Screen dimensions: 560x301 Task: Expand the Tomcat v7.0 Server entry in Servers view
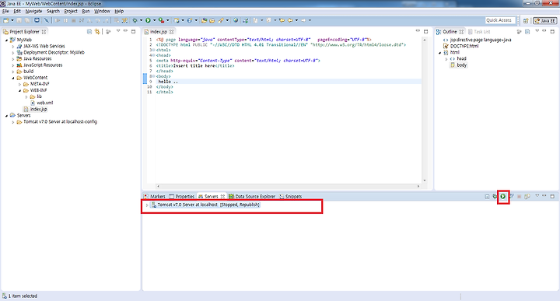coord(147,205)
